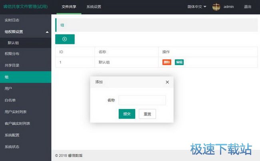This screenshot has width=260, height=161.
Task: Open 共享目录 in the sidebar
Action: point(26,65)
